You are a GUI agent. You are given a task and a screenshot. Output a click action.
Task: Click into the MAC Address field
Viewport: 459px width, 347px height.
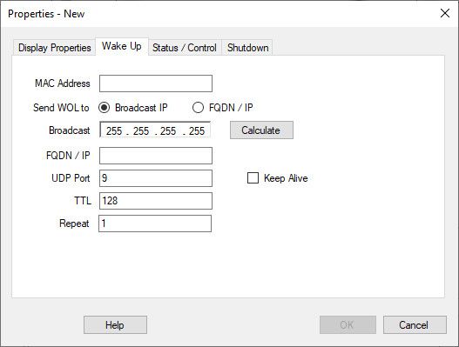pyautogui.click(x=156, y=83)
